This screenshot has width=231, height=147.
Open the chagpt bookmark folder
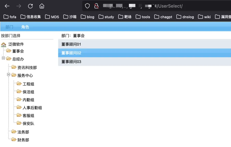pos(163,17)
